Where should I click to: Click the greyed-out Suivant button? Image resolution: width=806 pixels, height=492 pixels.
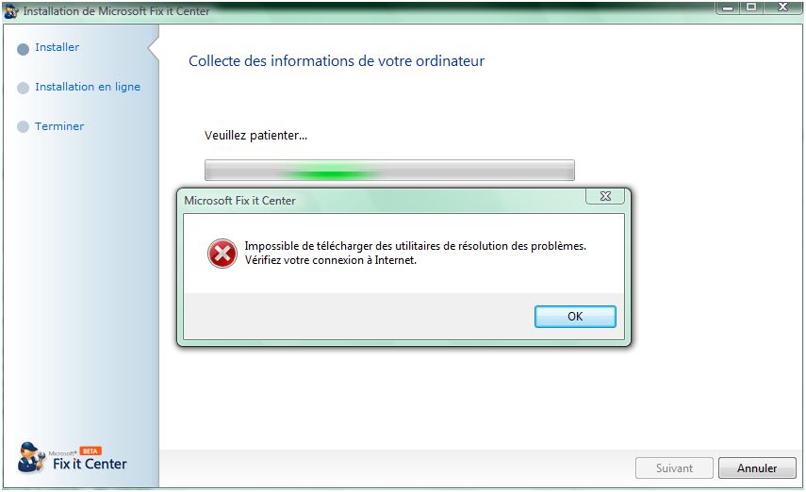tap(674, 467)
